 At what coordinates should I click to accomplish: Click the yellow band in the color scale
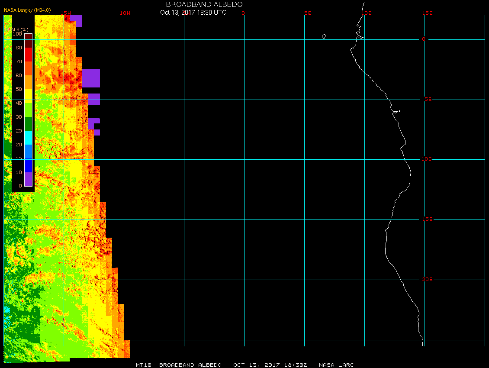pos(28,96)
